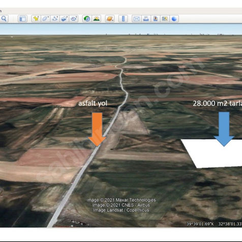The width and height of the screenshot is (242, 242).
Task: Open the ruler measurement tool
Action: (123, 19)
